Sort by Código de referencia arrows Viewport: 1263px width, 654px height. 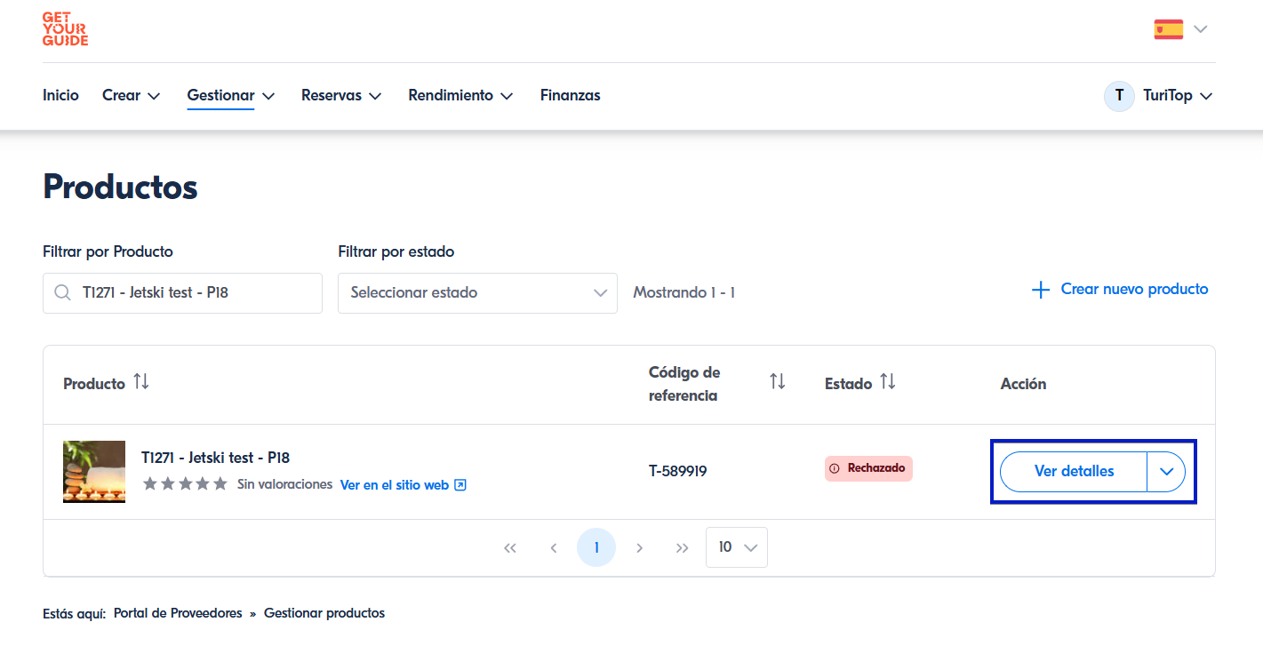point(778,382)
